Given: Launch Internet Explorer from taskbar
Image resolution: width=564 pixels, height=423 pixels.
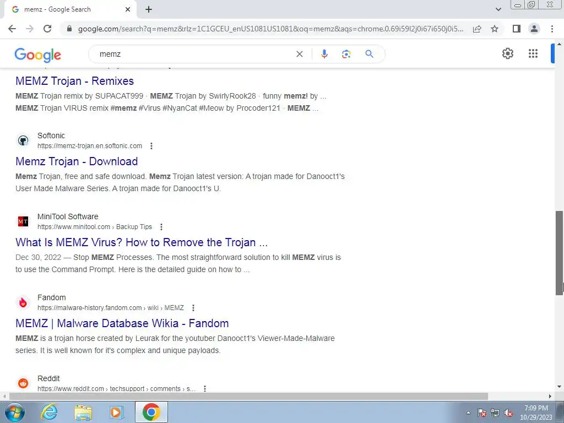Looking at the screenshot, I should coord(49,412).
